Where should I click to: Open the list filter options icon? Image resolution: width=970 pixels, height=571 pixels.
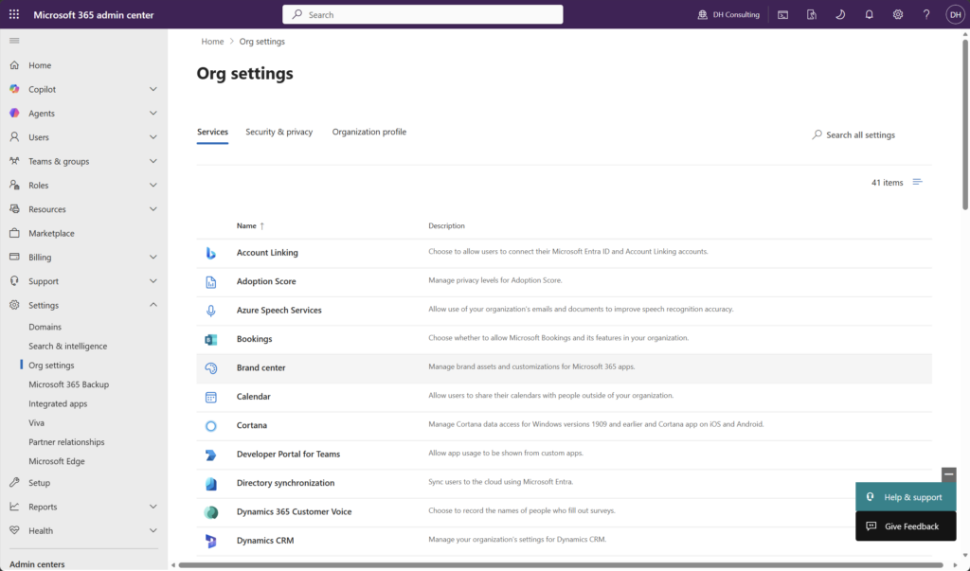[x=917, y=182]
